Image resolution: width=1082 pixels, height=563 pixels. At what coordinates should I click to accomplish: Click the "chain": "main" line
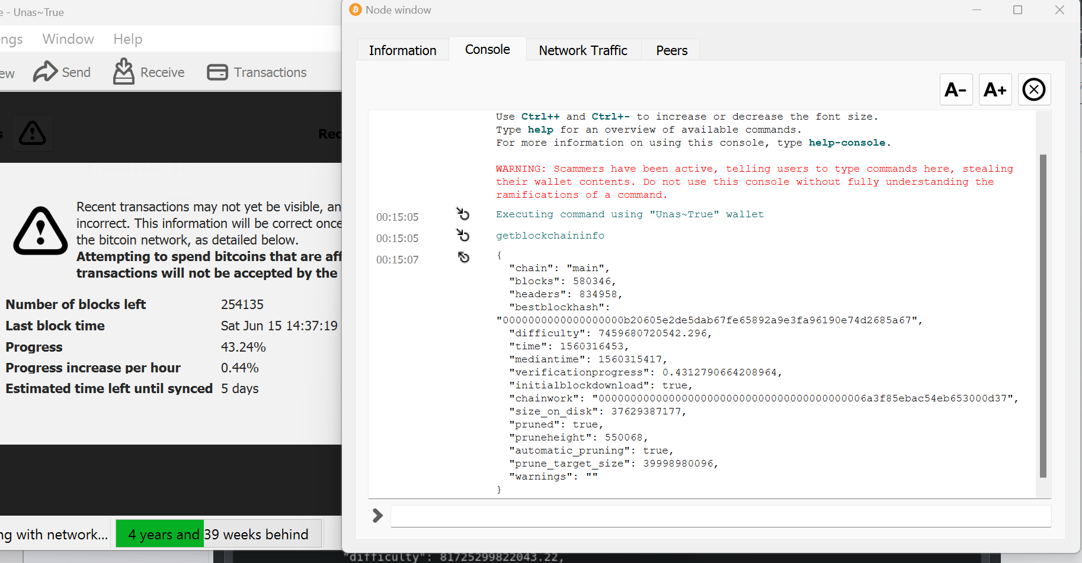point(559,268)
